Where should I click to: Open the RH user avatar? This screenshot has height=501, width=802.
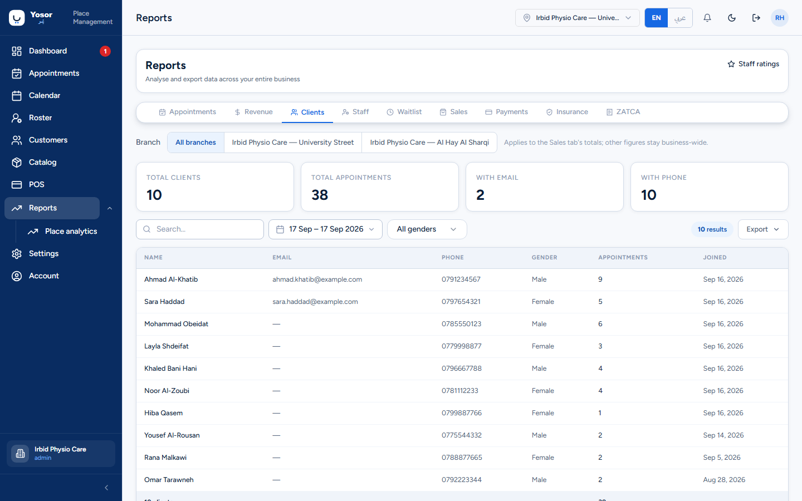pos(780,18)
